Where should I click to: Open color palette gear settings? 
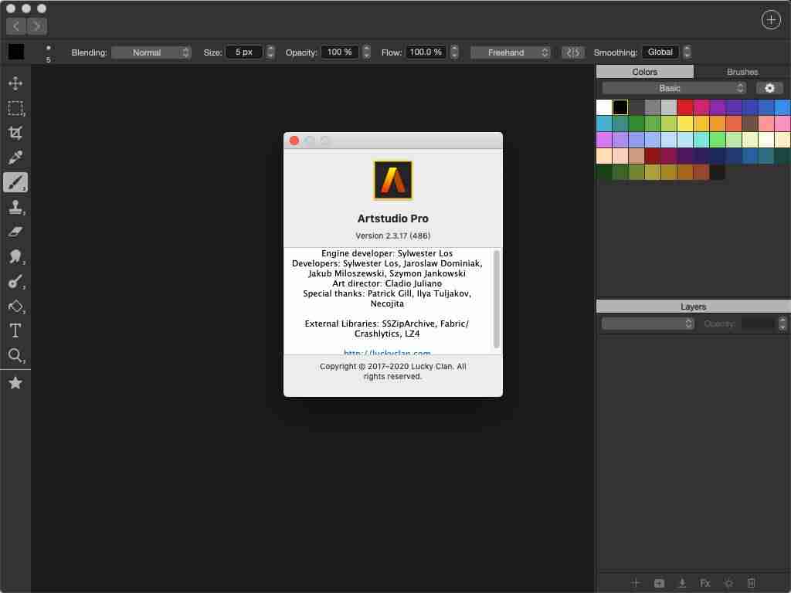pos(769,88)
